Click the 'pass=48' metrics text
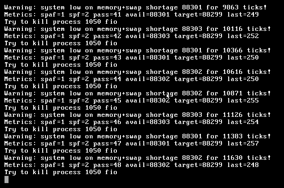 tap(107, 165)
